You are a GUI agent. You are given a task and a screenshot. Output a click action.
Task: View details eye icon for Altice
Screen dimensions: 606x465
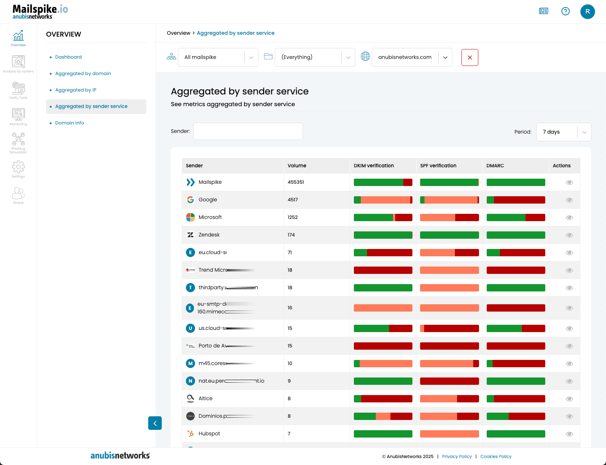pyautogui.click(x=569, y=399)
